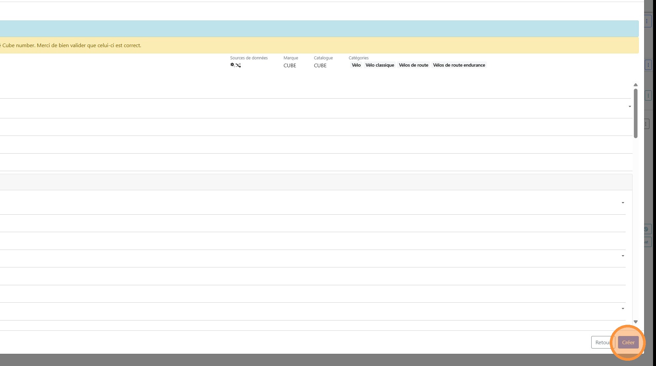This screenshot has width=656, height=366.
Task: Click the scroll-down arrow of the form scrollbar
Action: pyautogui.click(x=635, y=321)
